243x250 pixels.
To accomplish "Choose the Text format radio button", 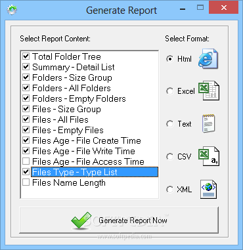I will (x=169, y=124).
